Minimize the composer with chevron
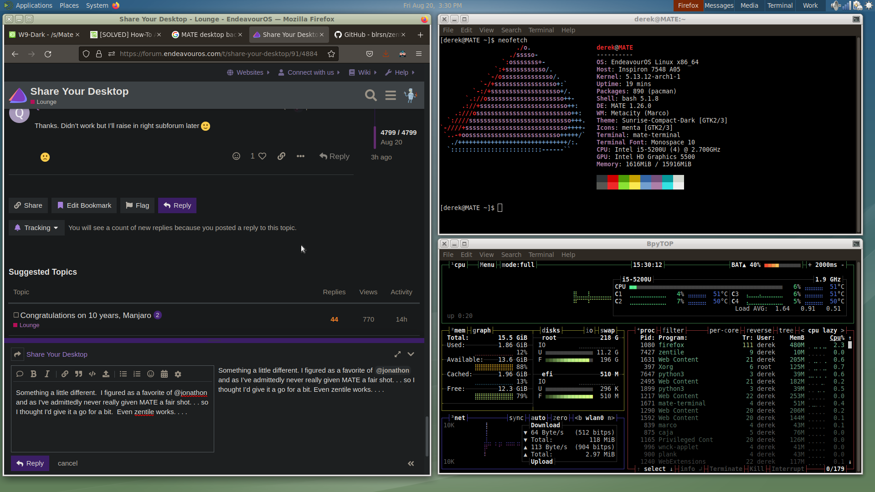The height and width of the screenshot is (492, 875). click(x=411, y=354)
